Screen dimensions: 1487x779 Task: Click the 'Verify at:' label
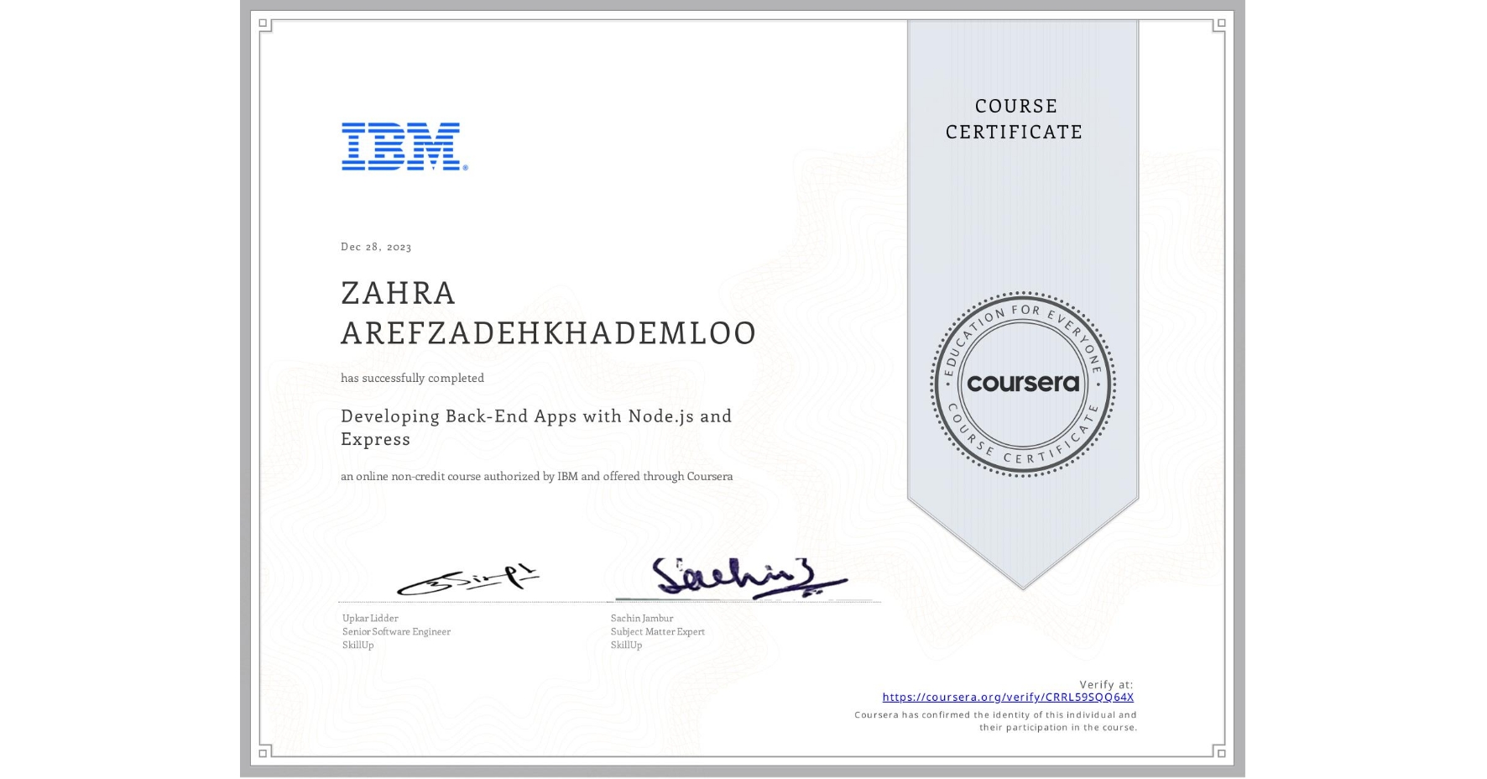point(1105,683)
